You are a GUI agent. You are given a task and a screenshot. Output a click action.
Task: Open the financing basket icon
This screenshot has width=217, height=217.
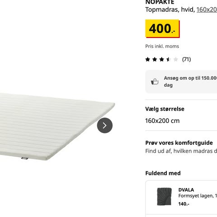pos(155,82)
